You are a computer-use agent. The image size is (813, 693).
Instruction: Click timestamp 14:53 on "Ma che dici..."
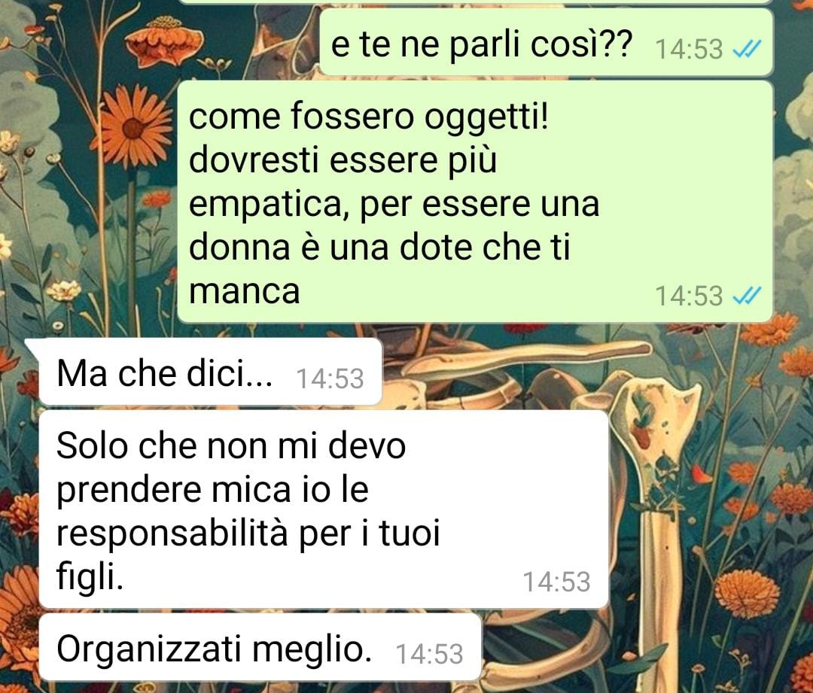(x=330, y=378)
